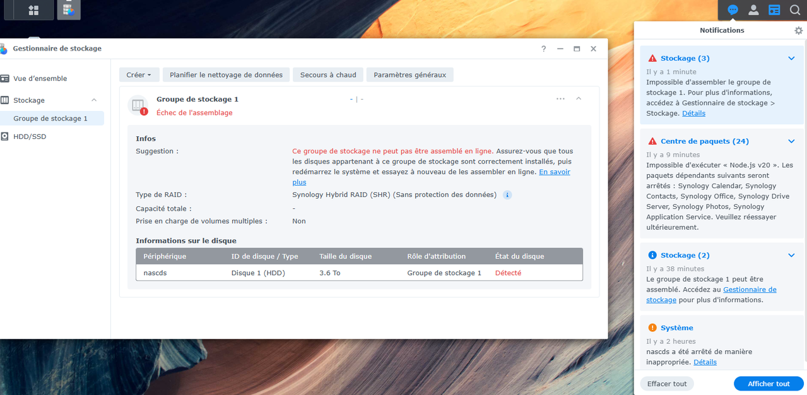The image size is (807, 395).
Task: Click the Groupe de stockage 1 heading
Action: coord(197,99)
